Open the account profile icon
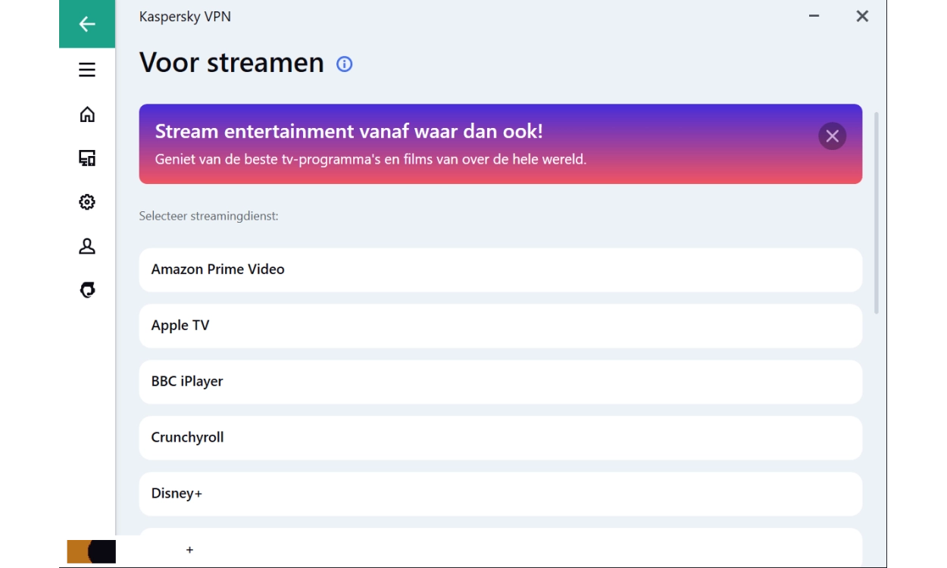 click(87, 246)
